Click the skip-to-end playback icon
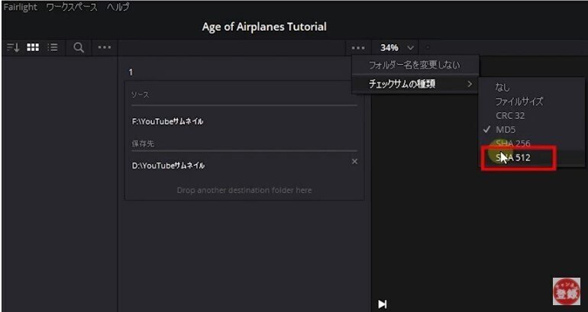 (x=382, y=304)
